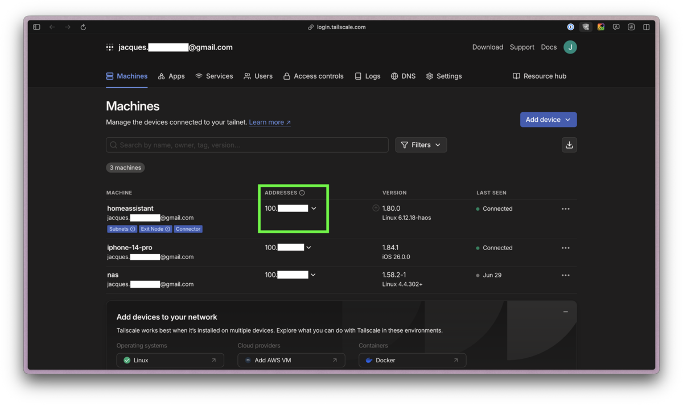Open the Add AWS VM option
This screenshot has width=683, height=405.
coord(291,360)
